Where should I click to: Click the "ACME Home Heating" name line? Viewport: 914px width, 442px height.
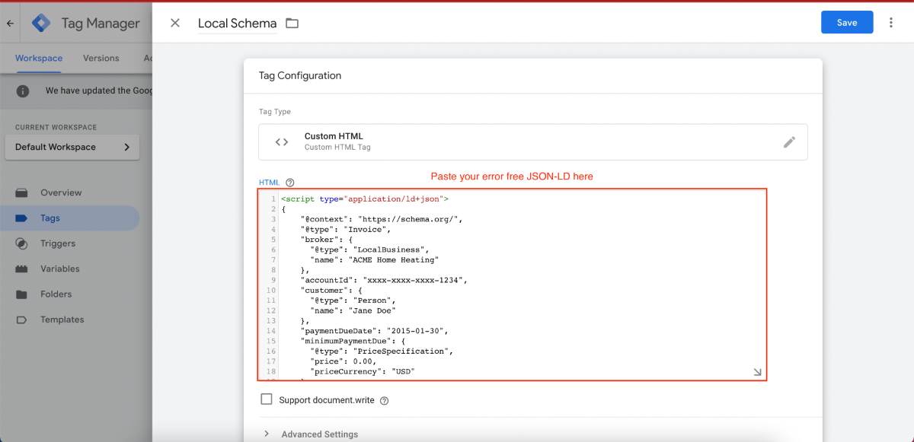(375, 259)
